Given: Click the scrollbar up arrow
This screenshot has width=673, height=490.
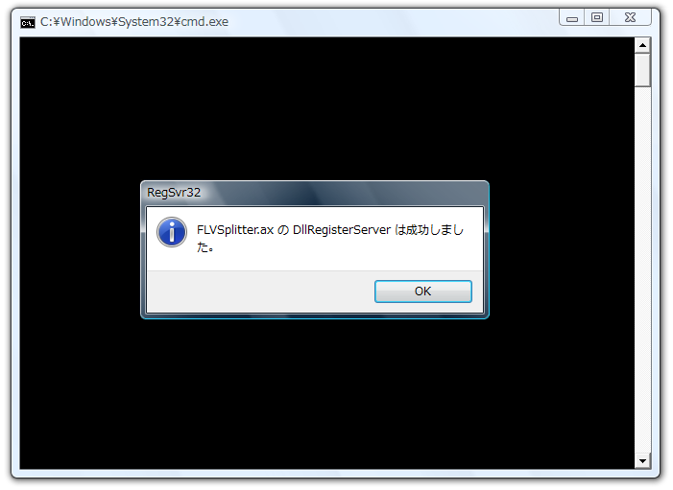Looking at the screenshot, I should tap(642, 45).
